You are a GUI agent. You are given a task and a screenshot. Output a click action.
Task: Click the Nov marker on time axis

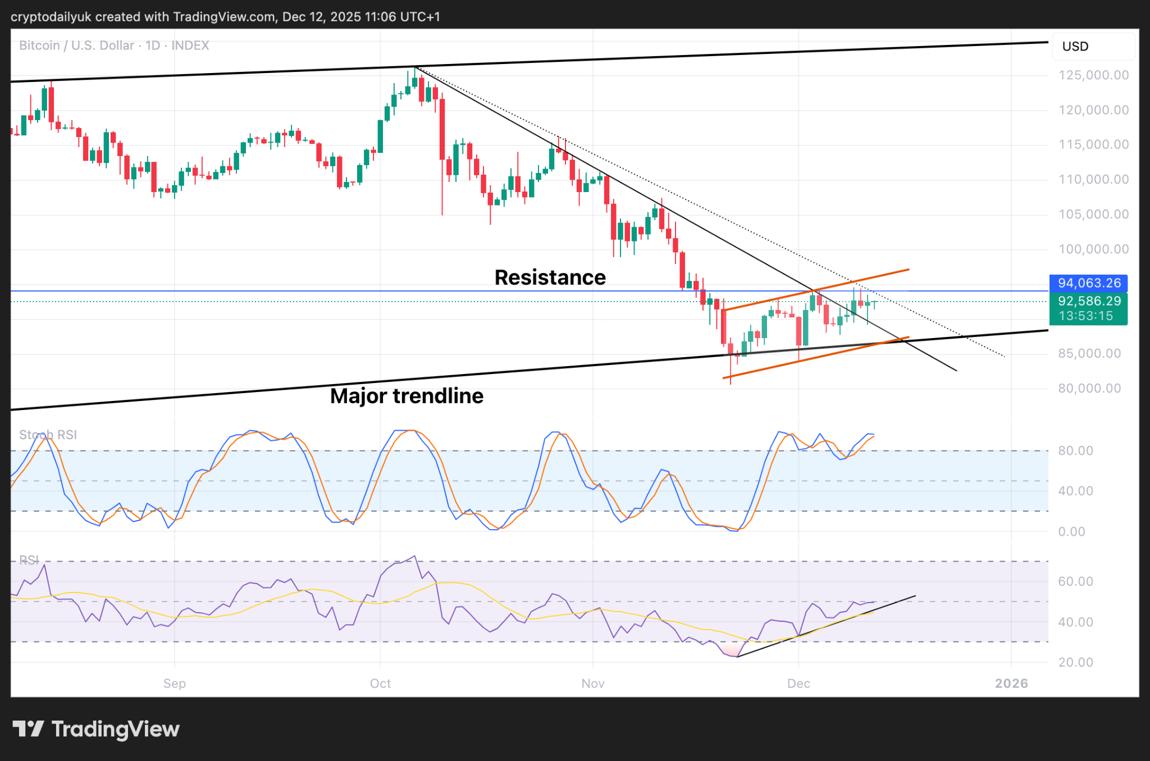click(x=593, y=683)
